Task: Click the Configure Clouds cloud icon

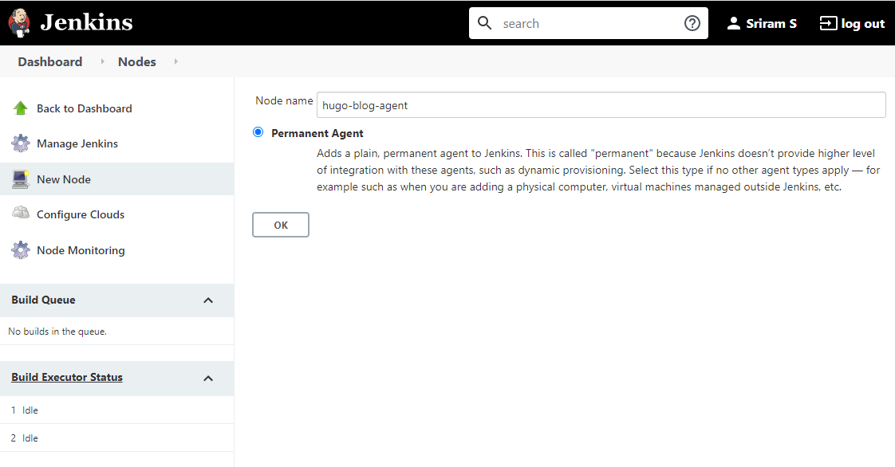Action: [21, 214]
